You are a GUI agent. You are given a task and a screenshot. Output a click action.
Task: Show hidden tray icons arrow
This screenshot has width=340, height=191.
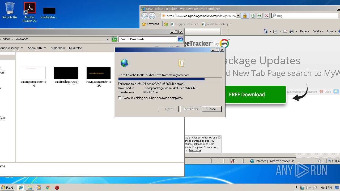point(296,188)
